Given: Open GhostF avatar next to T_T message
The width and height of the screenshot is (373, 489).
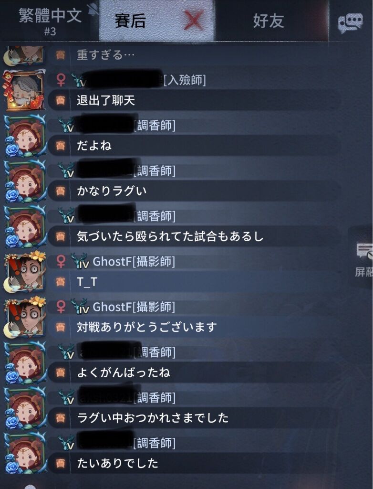Looking at the screenshot, I should [25, 272].
